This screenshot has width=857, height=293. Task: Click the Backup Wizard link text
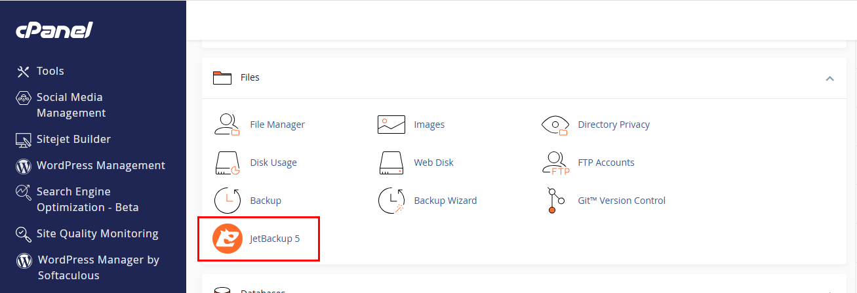click(x=445, y=201)
